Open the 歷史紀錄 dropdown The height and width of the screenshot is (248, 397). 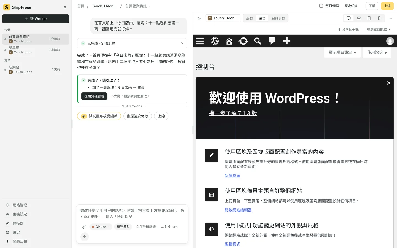click(x=352, y=6)
